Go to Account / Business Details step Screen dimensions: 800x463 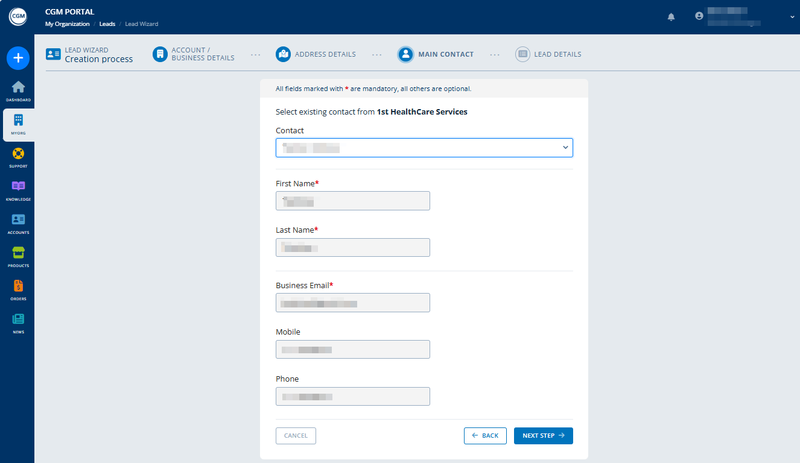click(x=194, y=54)
